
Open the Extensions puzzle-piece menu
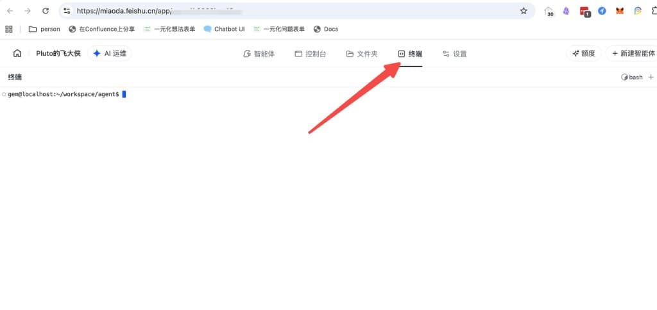(x=654, y=11)
